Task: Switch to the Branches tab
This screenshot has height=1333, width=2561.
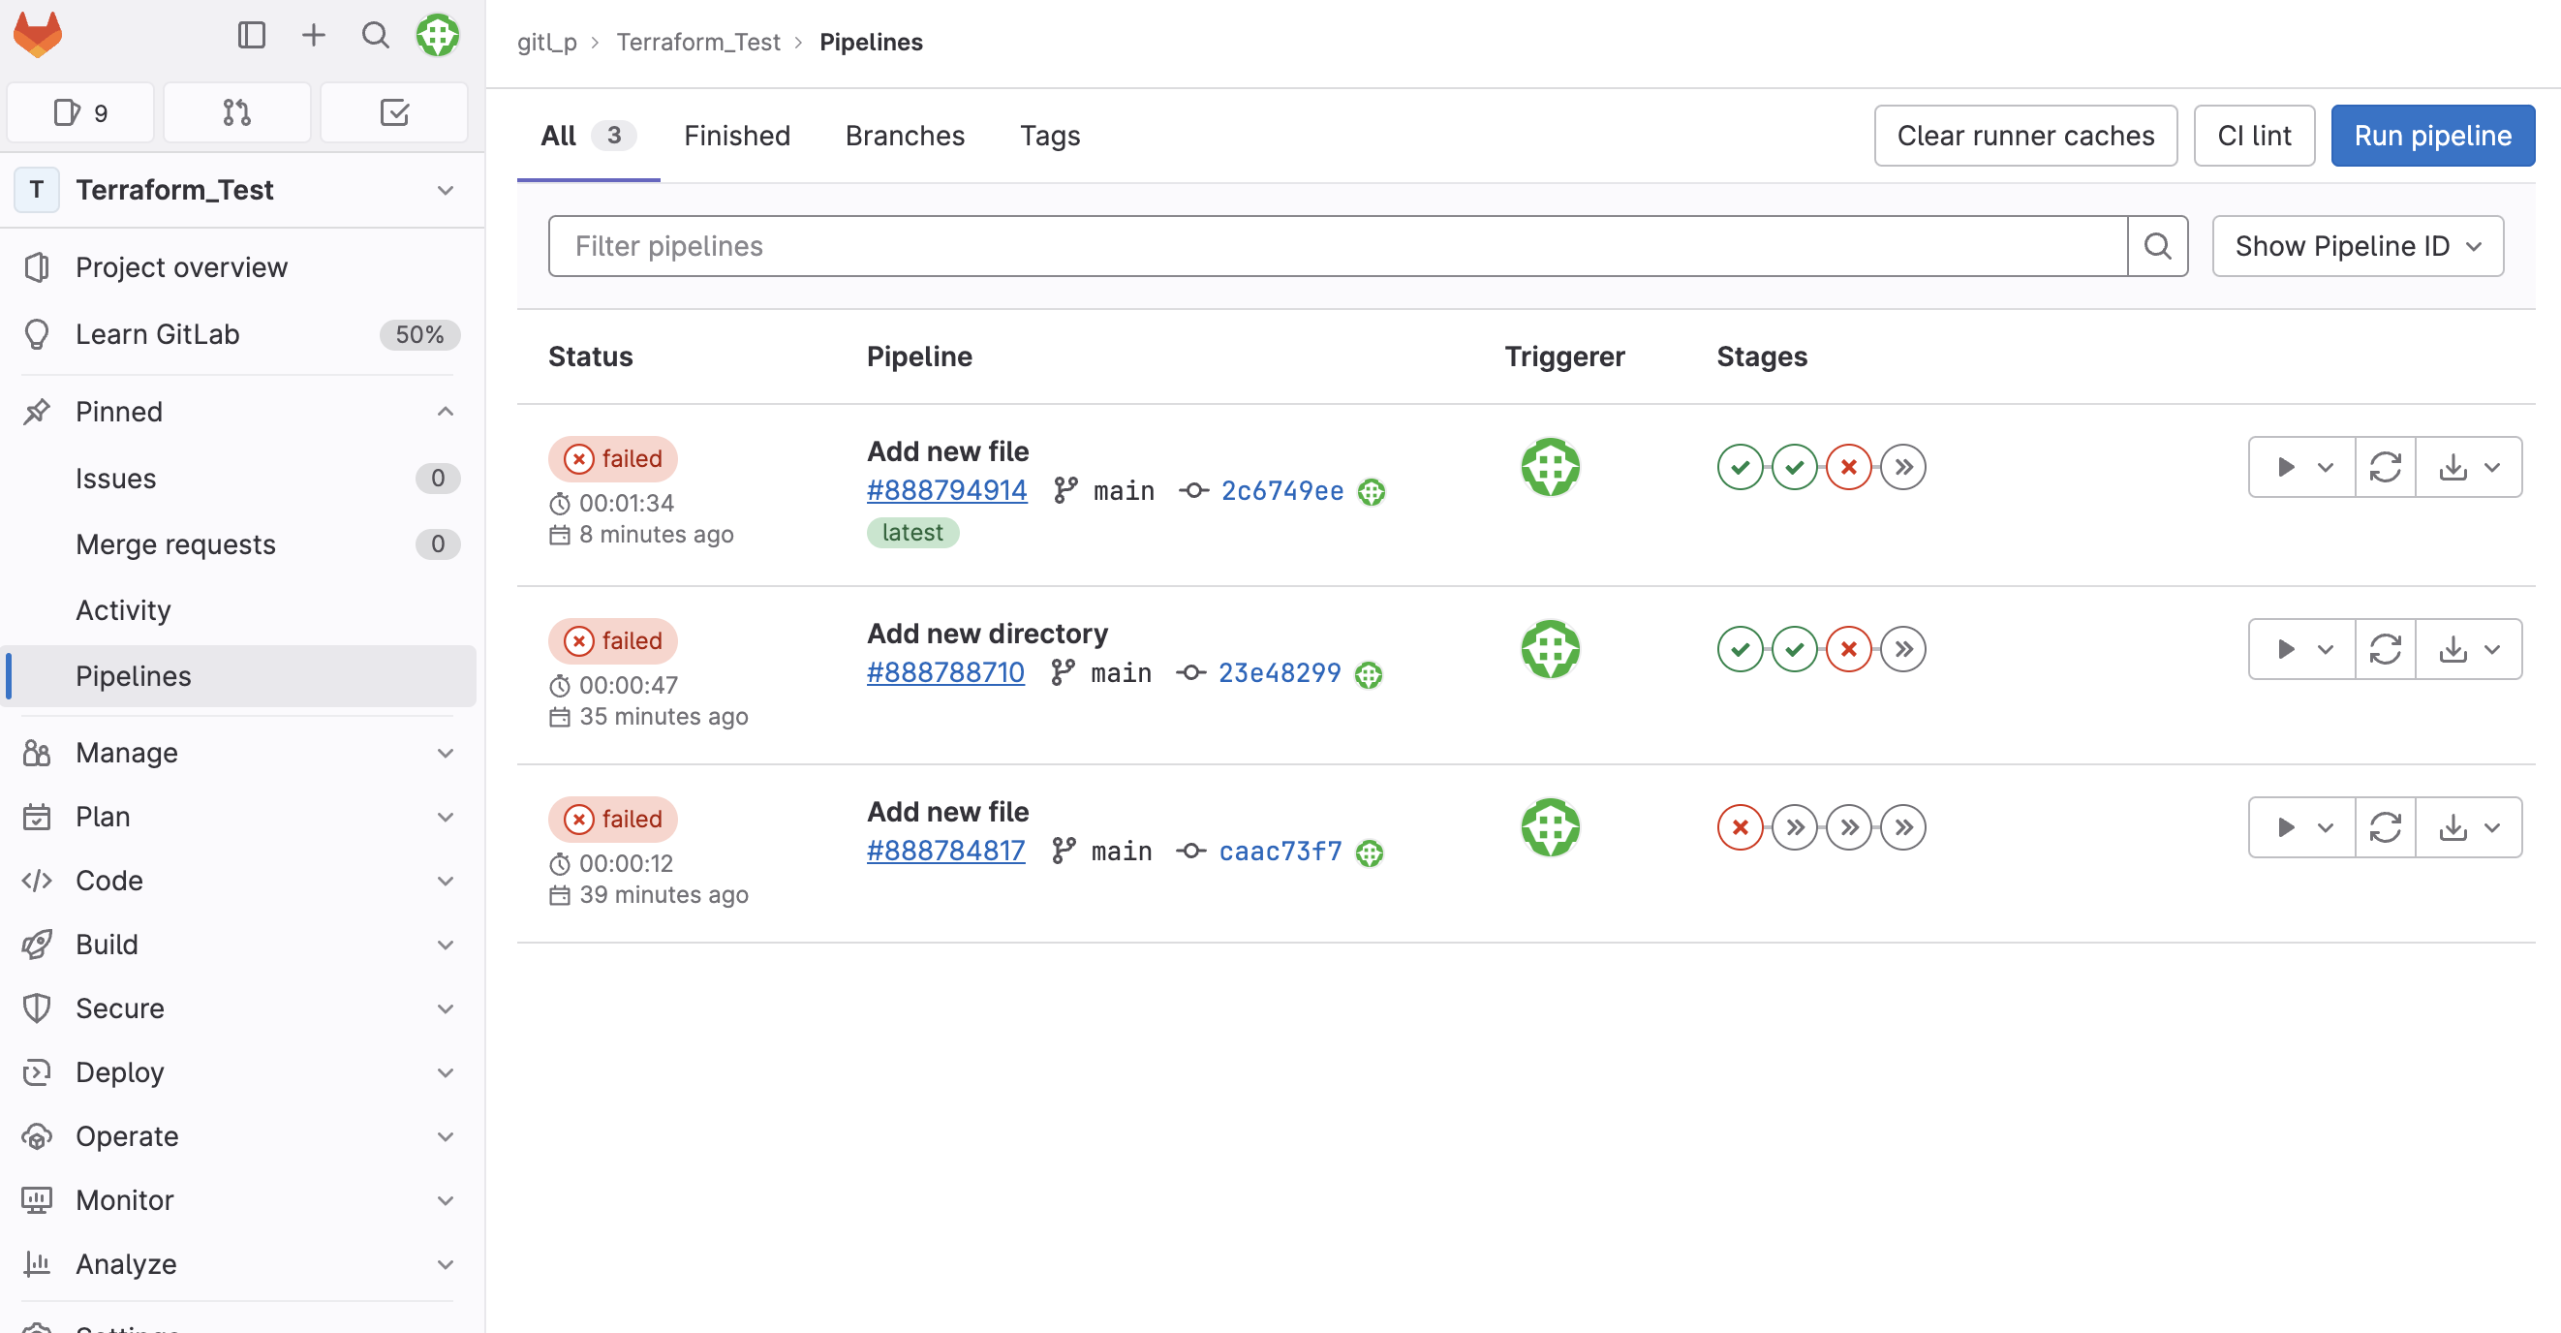Action: [905, 136]
